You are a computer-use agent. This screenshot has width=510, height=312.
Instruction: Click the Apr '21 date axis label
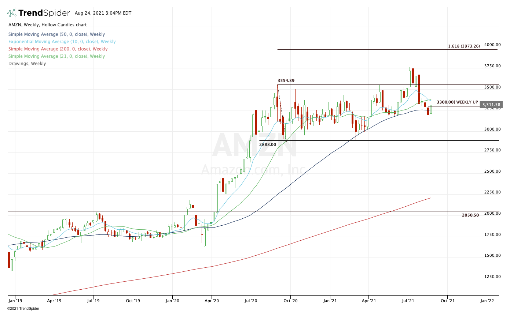(x=368, y=301)
